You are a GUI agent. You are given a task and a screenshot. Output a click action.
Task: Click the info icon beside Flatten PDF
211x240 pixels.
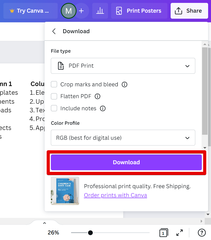pyautogui.click(x=98, y=96)
